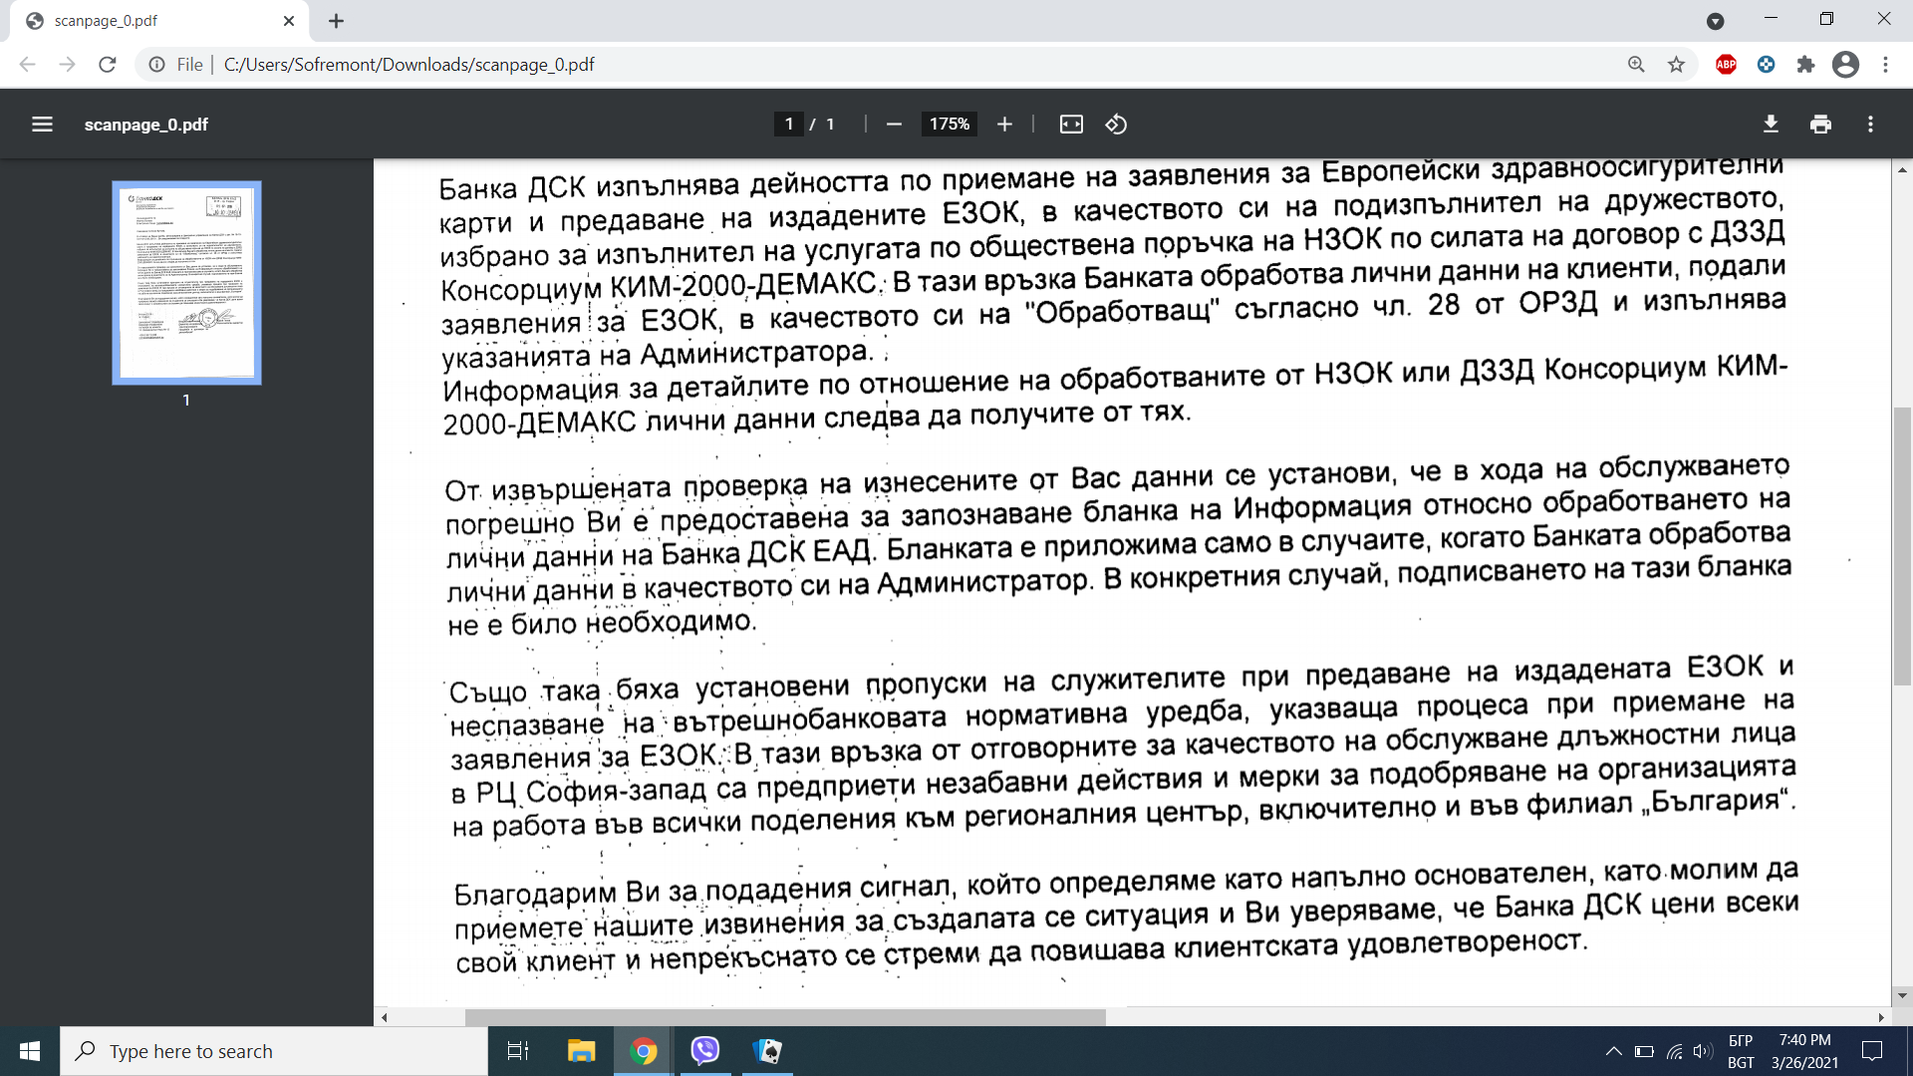
Task: Open a new browser tab
Action: (x=336, y=21)
